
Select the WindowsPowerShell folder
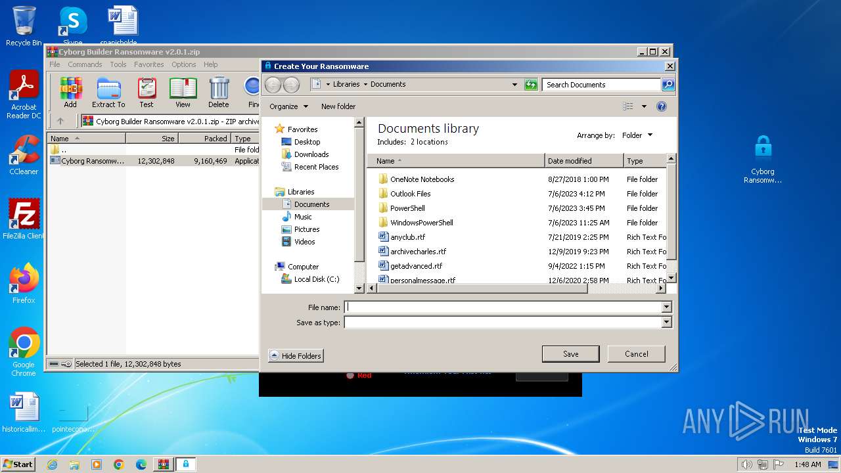(x=421, y=223)
